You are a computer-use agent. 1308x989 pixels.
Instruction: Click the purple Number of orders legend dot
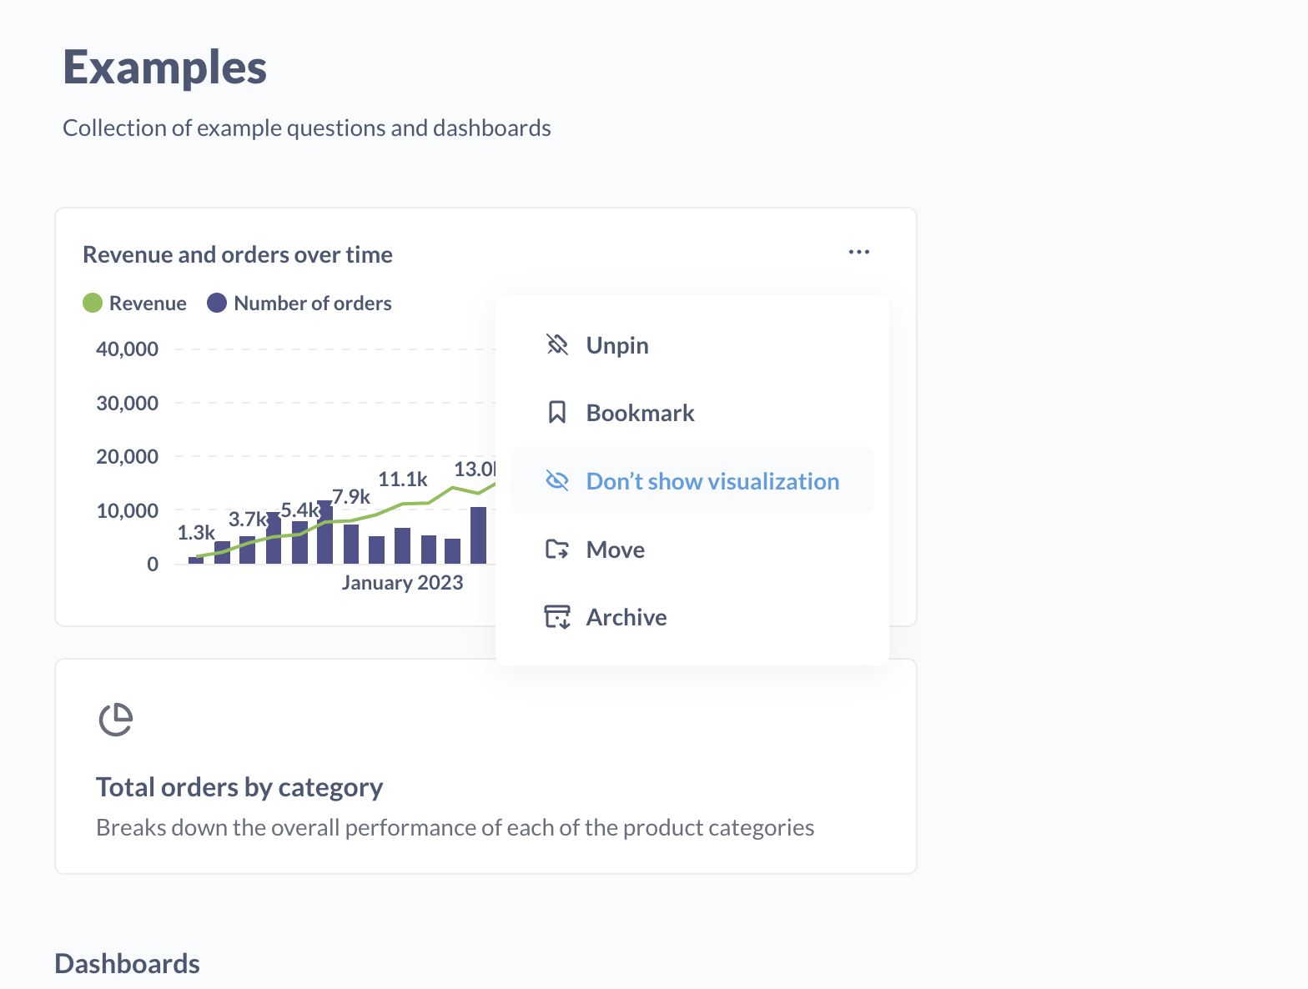(x=216, y=303)
